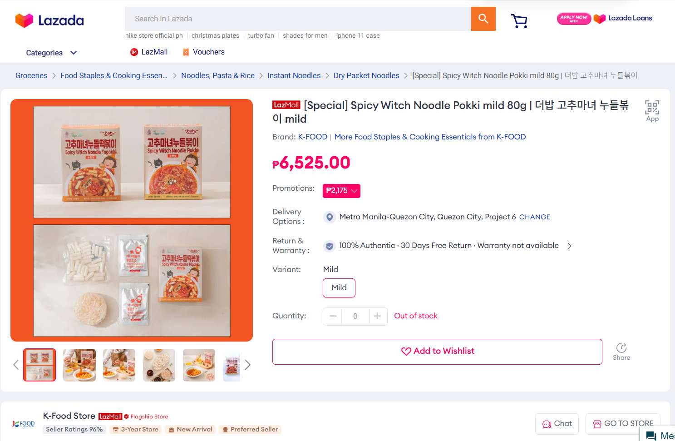Click Add to Wishlist button
This screenshot has height=441, width=675.
[437, 352]
